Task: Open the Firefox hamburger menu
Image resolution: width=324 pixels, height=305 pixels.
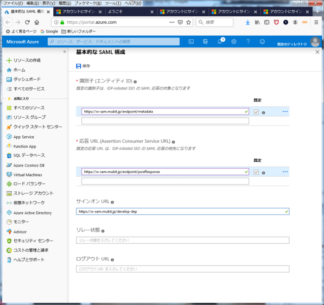Action: point(316,22)
